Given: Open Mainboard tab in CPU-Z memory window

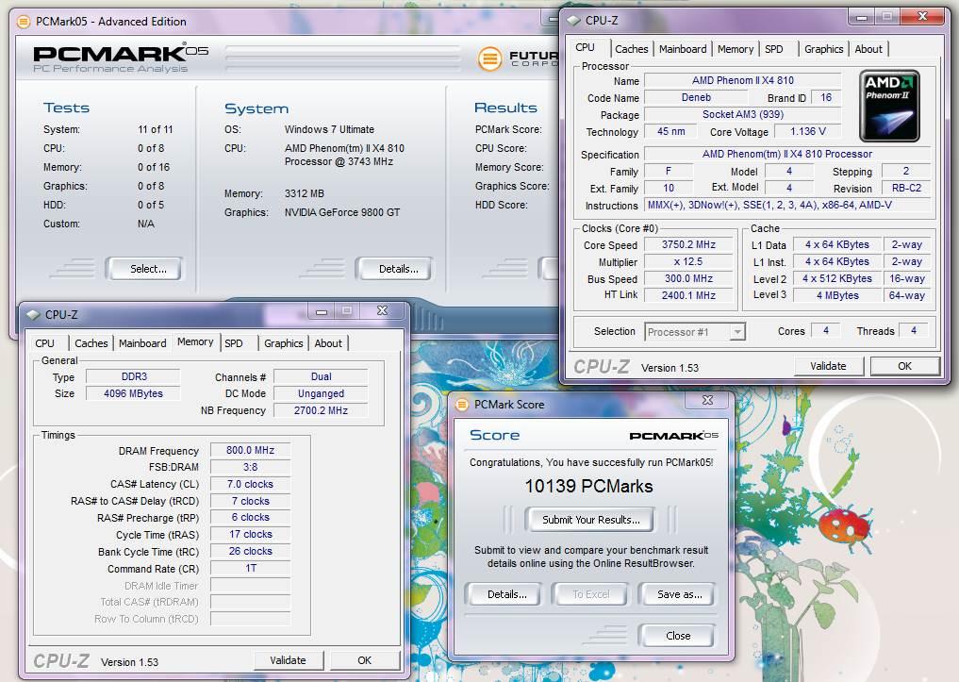Looking at the screenshot, I should [142, 343].
